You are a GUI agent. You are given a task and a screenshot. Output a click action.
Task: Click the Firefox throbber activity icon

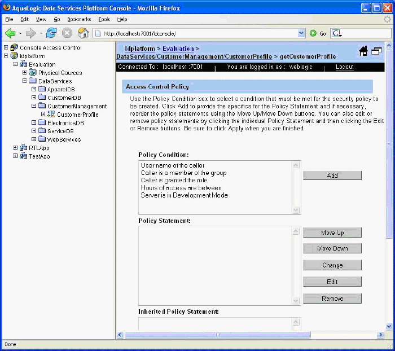click(387, 19)
